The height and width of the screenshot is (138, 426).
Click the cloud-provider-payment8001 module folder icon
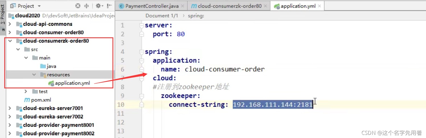[19, 125]
